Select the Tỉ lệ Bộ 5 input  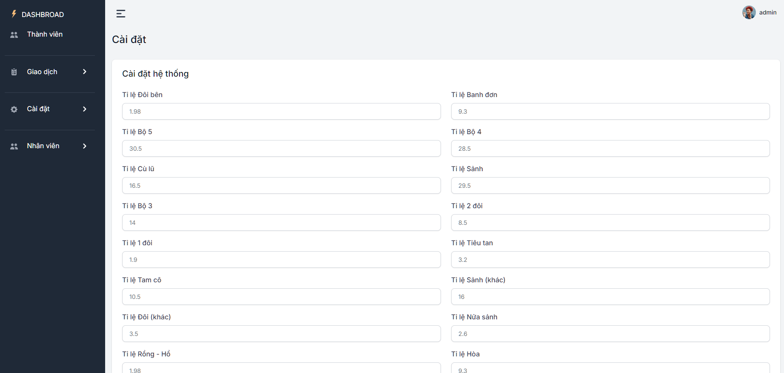click(x=281, y=149)
